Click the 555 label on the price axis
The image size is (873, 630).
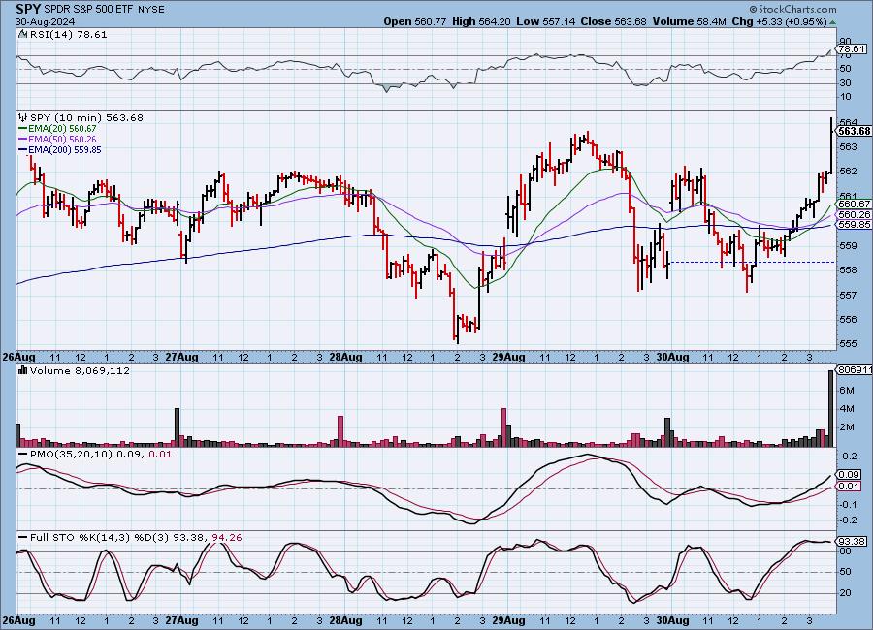click(x=847, y=343)
